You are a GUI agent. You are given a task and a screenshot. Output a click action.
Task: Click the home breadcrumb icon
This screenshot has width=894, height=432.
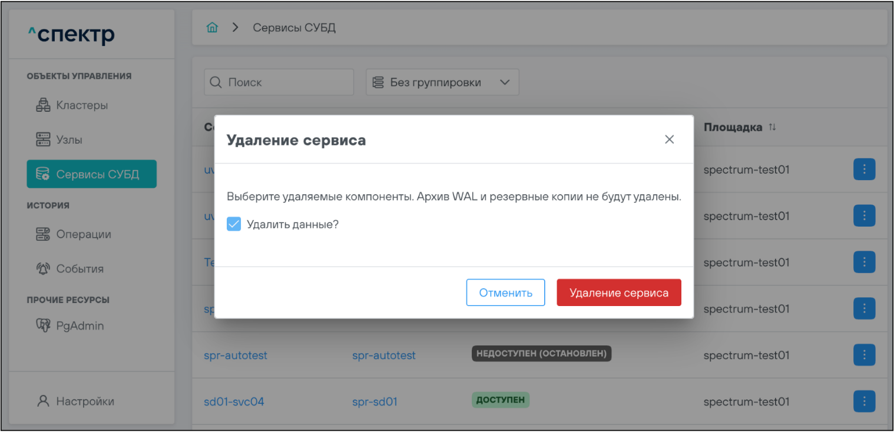click(x=212, y=28)
